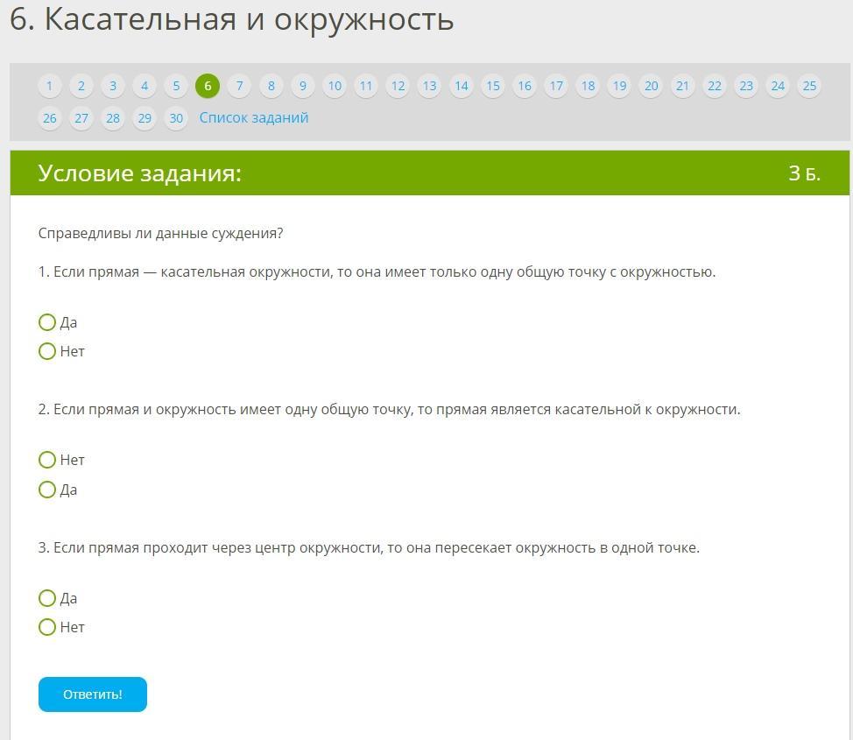Mark 'Да' for statement 3 about circle center

[47, 598]
